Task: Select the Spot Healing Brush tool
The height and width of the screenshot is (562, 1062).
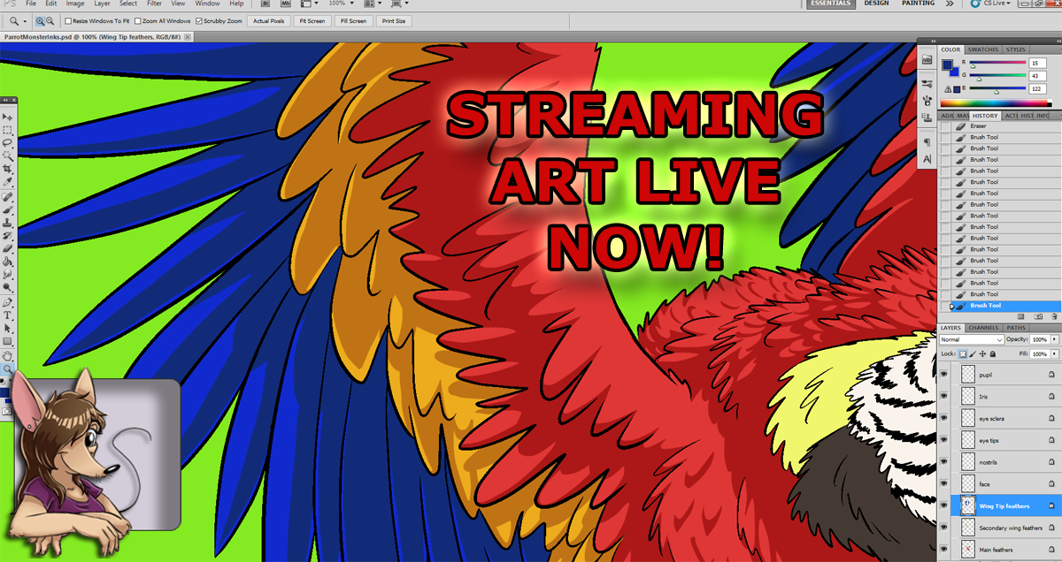Action: point(8,197)
